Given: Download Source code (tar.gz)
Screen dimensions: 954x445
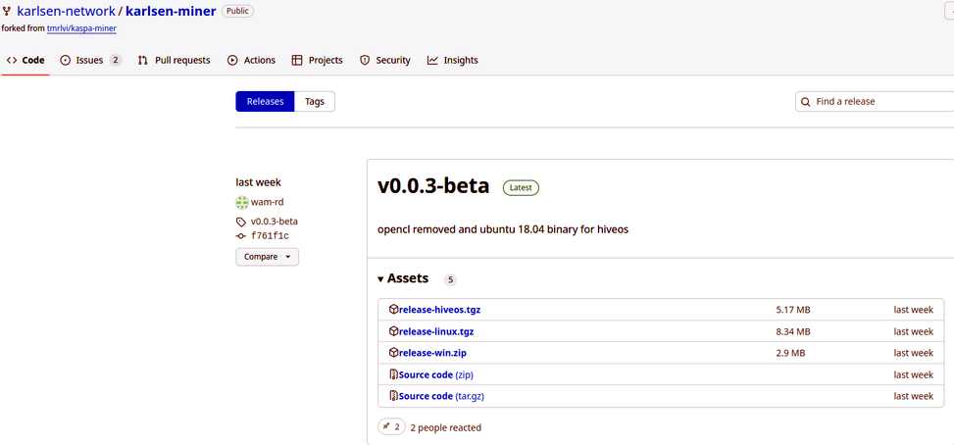Looking at the screenshot, I should pos(441,396).
